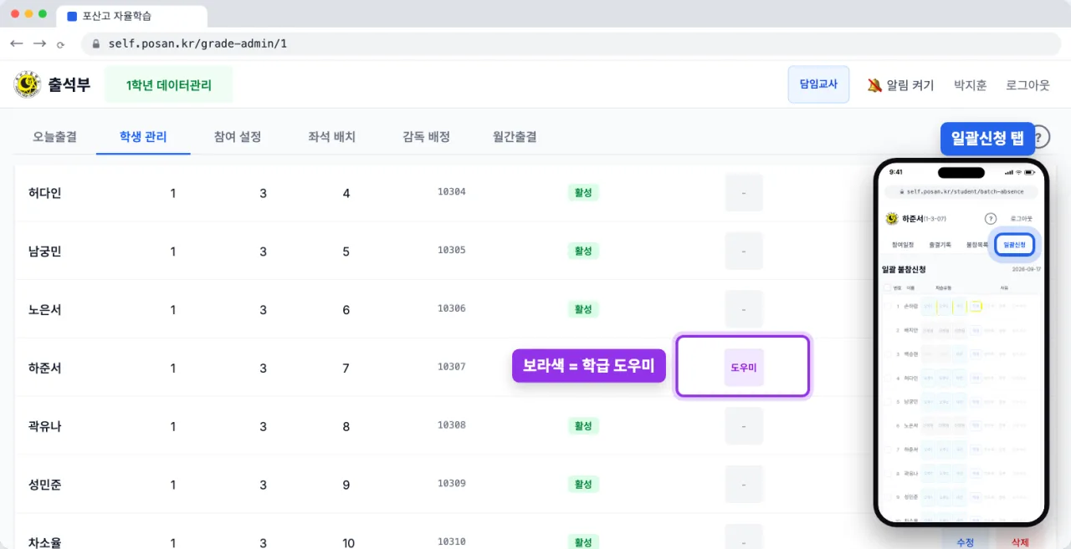The image size is (1071, 549).
Task: Click the 활성 badge in 남궁민's row
Action: pos(583,252)
